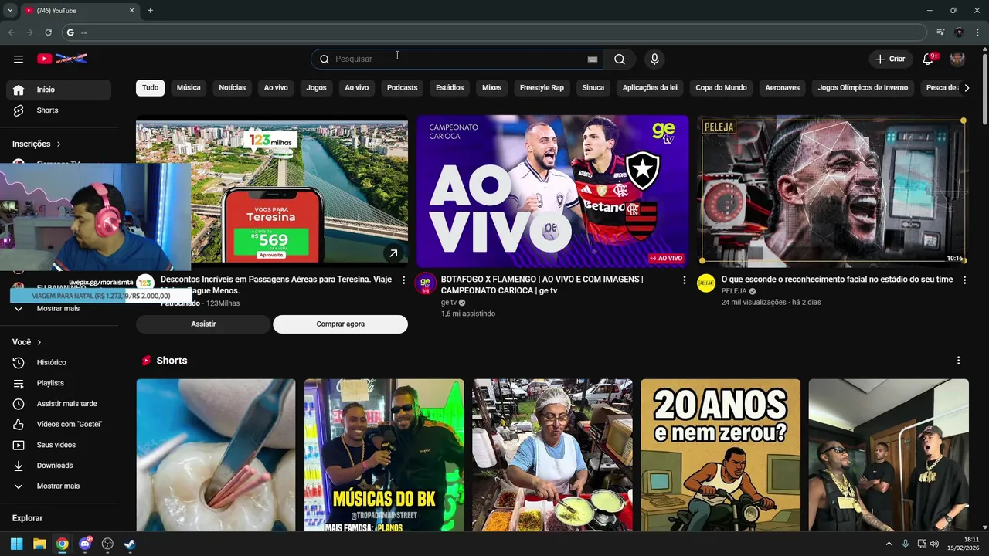Open Histórico in sidebar
Screen dimensions: 989x556
pos(59,362)
